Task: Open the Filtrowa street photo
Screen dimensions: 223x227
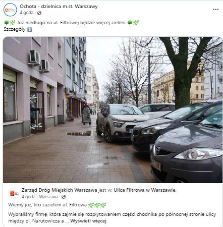Action: (x=113, y=110)
